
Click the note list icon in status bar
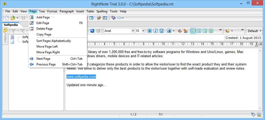point(259,115)
